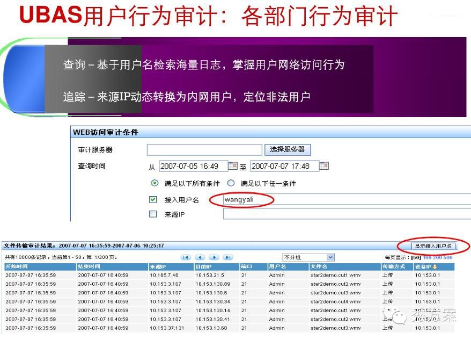
Task: Check the 来源IP checkbox
Action: coord(153,214)
